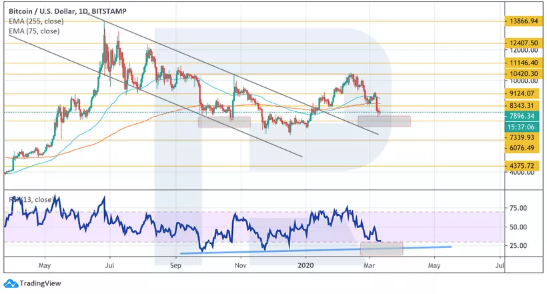The image size is (547, 294).
Task: Select the 6076.49 support level label
Action: point(524,147)
